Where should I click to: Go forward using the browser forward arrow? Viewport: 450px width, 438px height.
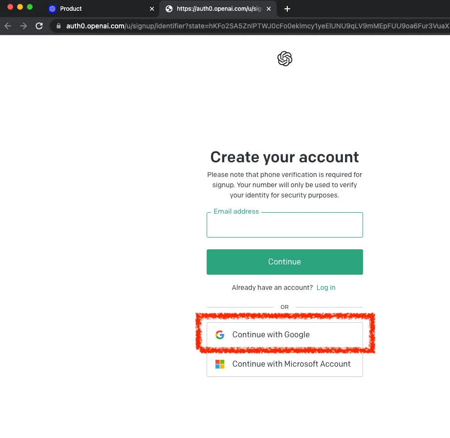(23, 26)
